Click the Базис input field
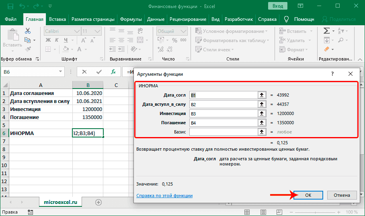365x216 pixels. [223, 132]
